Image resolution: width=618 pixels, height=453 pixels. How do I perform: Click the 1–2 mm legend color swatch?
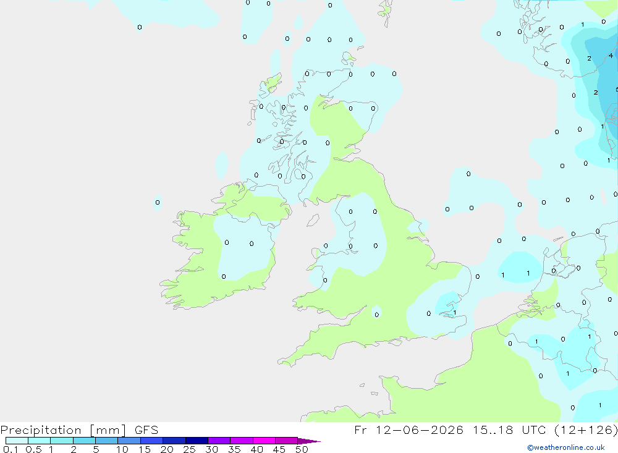point(62,441)
